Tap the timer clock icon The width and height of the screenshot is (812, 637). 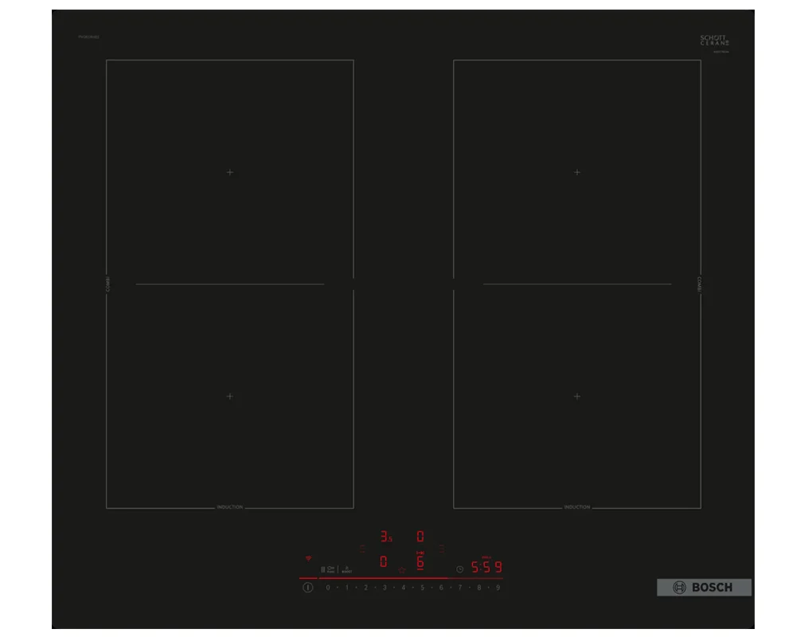coord(460,569)
